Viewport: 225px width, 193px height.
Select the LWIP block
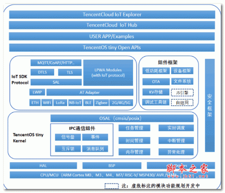click(37, 92)
